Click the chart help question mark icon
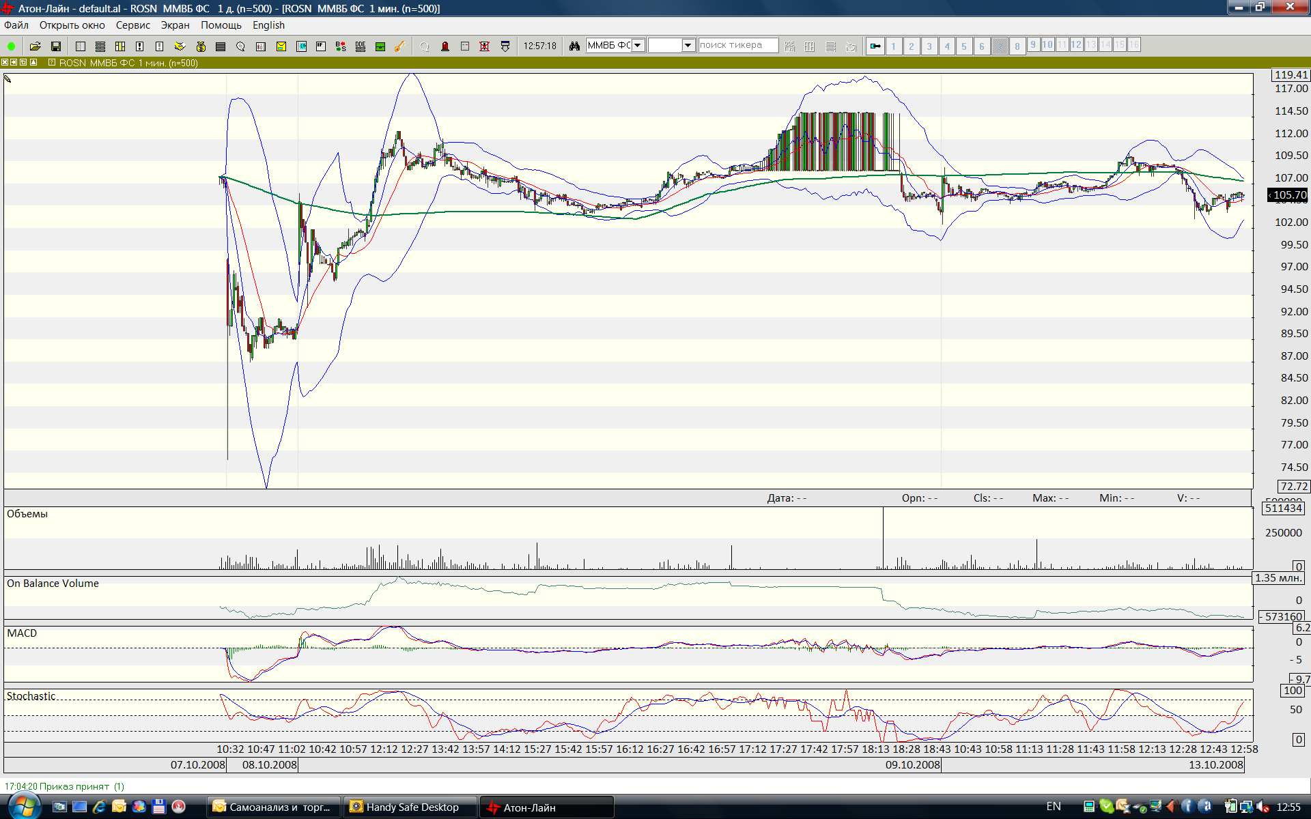Viewport: 1311px width, 819px height. 52,62
